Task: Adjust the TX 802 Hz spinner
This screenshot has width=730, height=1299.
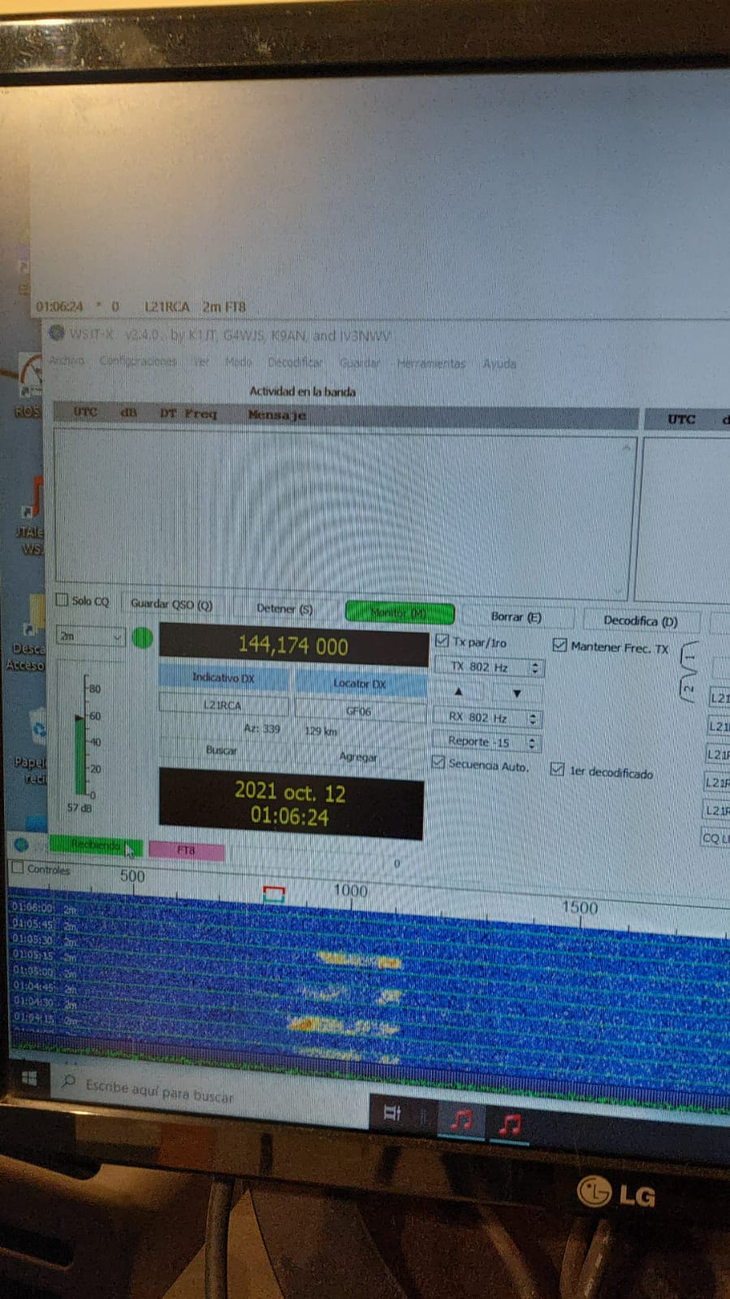Action: [x=533, y=668]
